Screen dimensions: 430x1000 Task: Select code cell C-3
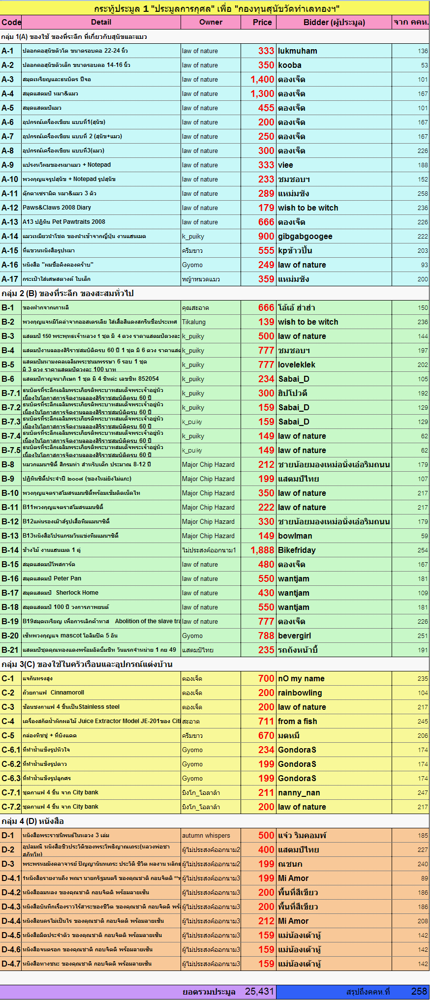click(11, 707)
